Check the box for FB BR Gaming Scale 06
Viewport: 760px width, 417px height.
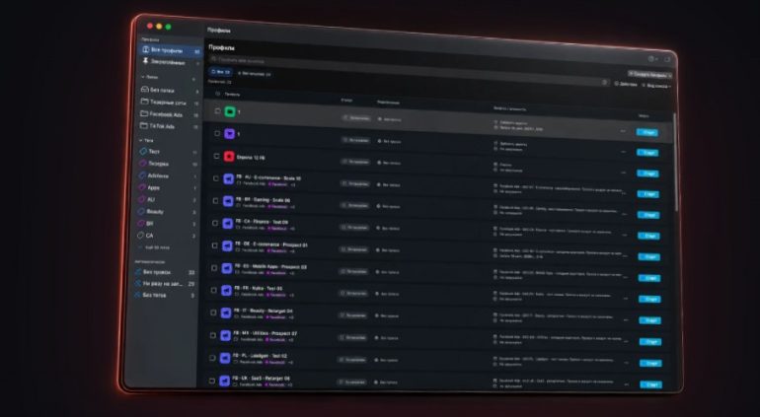pos(215,200)
